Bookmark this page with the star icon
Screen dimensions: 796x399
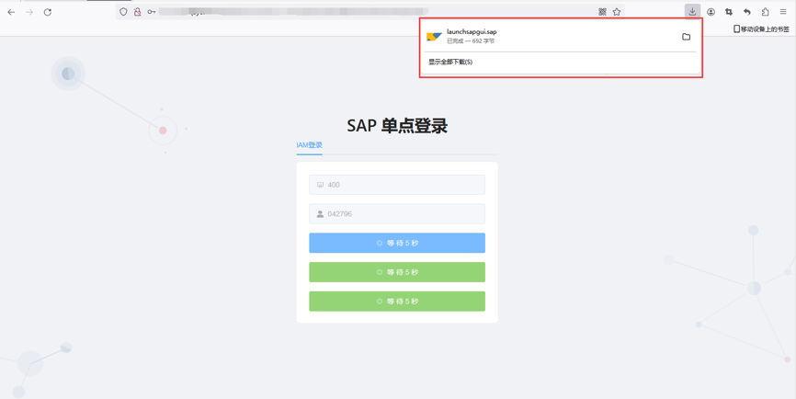616,12
